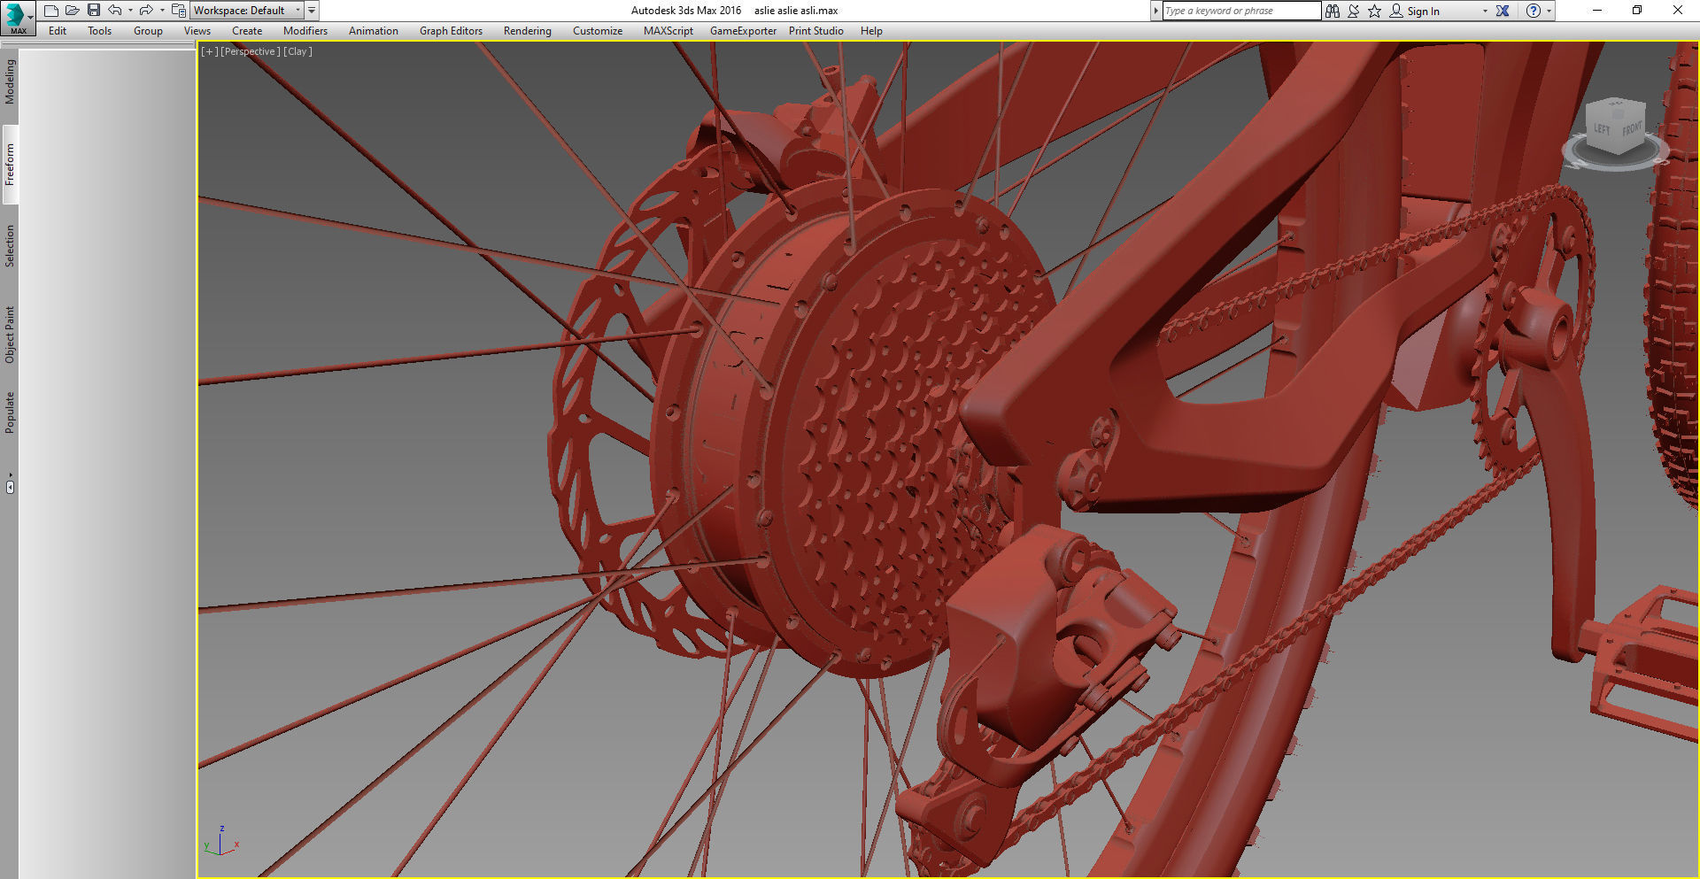Image resolution: width=1700 pixels, height=879 pixels.
Task: Click the Undo arrow icon
Action: click(115, 11)
